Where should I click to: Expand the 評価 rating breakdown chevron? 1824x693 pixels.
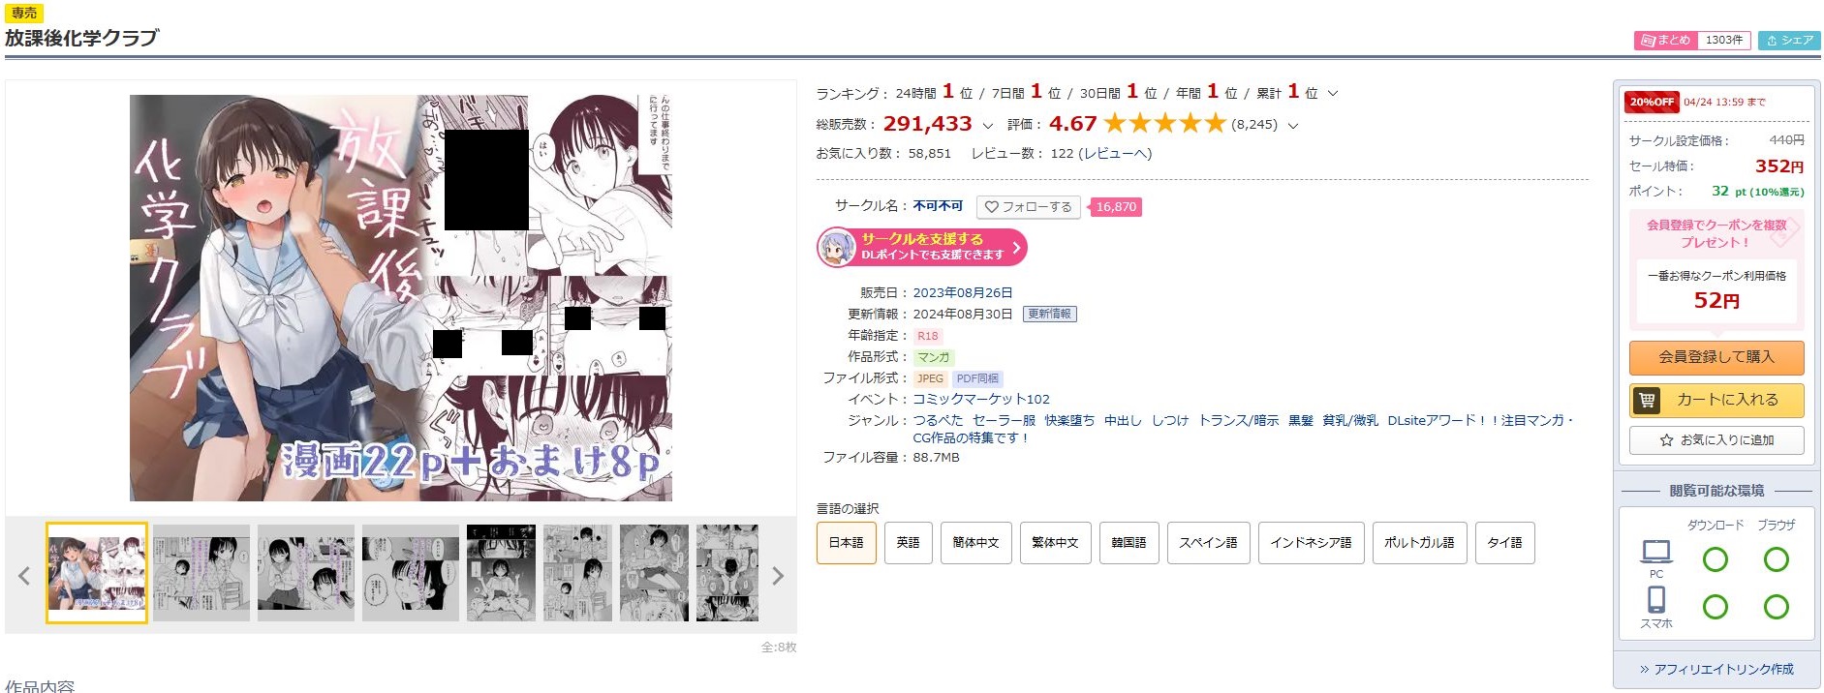pos(1292,126)
